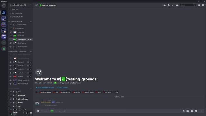Join the Movie Time voice channel
This screenshot has width=206, height=116.
(21, 47)
